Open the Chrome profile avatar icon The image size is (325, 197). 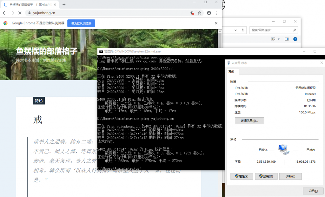(x=209, y=13)
